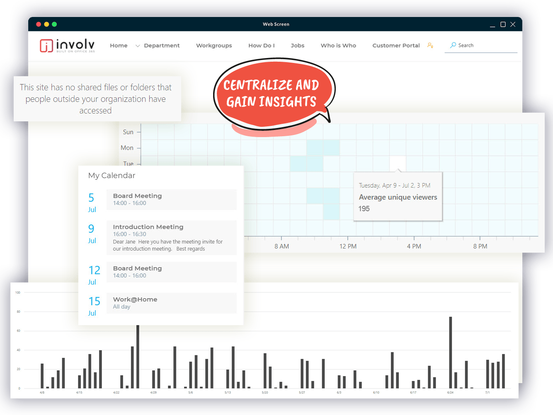Expand the Department dropdown chevron
This screenshot has height=415, width=553.
pyautogui.click(x=138, y=46)
